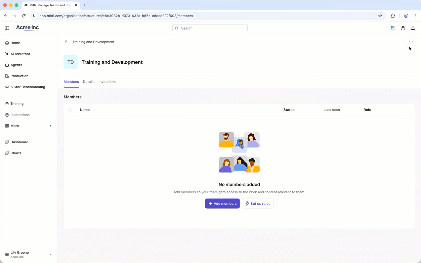Open the Dashboard page
The image size is (421, 263).
[x=17, y=142]
